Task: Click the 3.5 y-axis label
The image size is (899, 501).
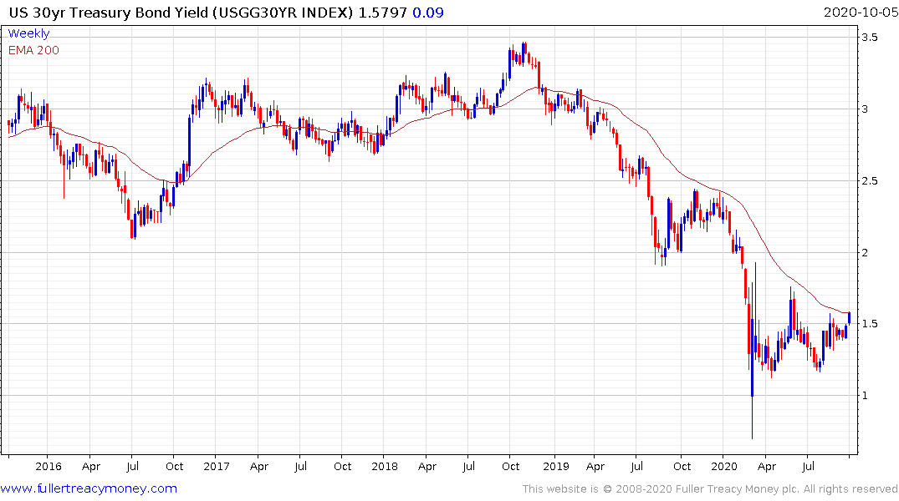Action: (870, 38)
